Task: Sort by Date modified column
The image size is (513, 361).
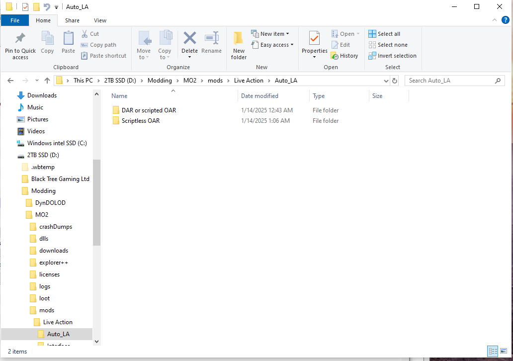Action: click(273, 96)
